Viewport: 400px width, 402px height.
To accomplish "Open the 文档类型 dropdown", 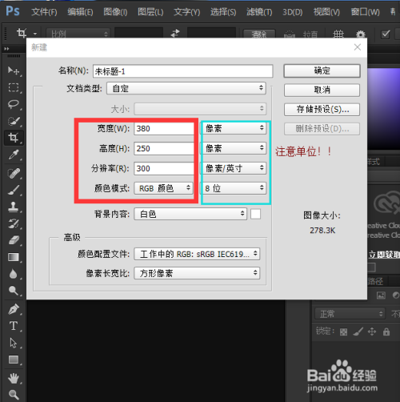I will coord(186,88).
